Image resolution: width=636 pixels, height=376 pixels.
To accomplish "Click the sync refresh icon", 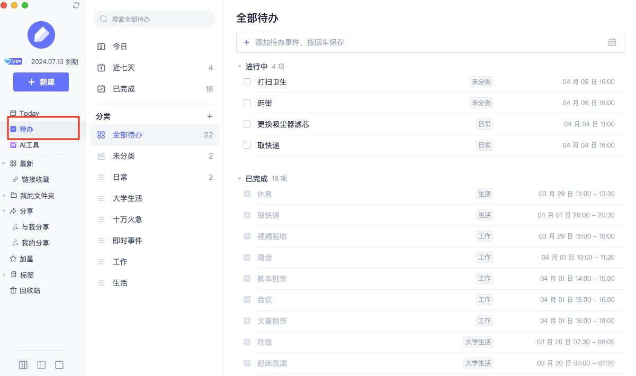I will point(76,5).
